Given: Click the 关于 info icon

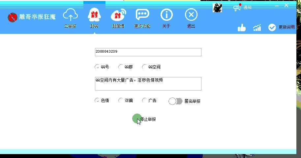Looking at the screenshot, I should [166, 15].
